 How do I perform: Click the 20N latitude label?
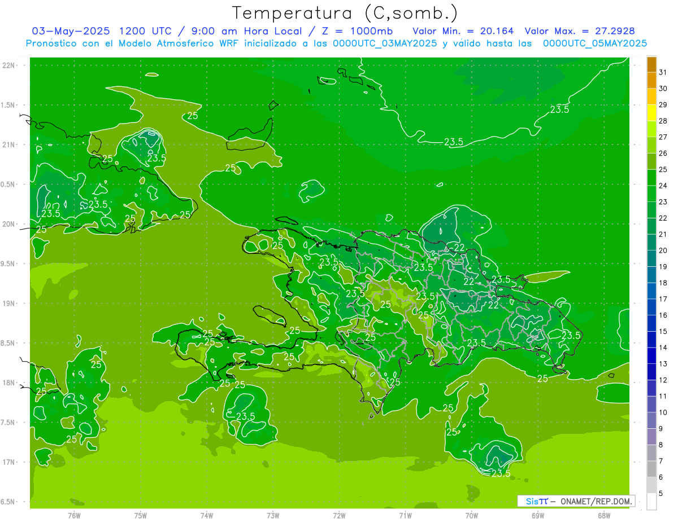tap(9, 224)
